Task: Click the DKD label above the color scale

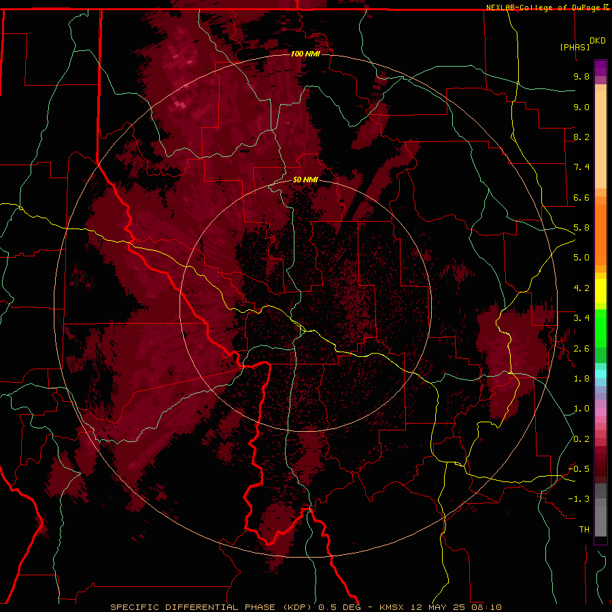Action: tap(597, 41)
